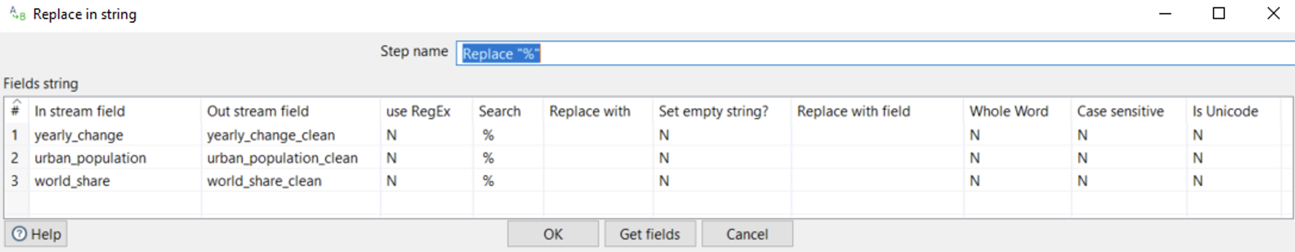
Task: Open Set empty string dropdown for yearly_change row
Action: [722, 135]
